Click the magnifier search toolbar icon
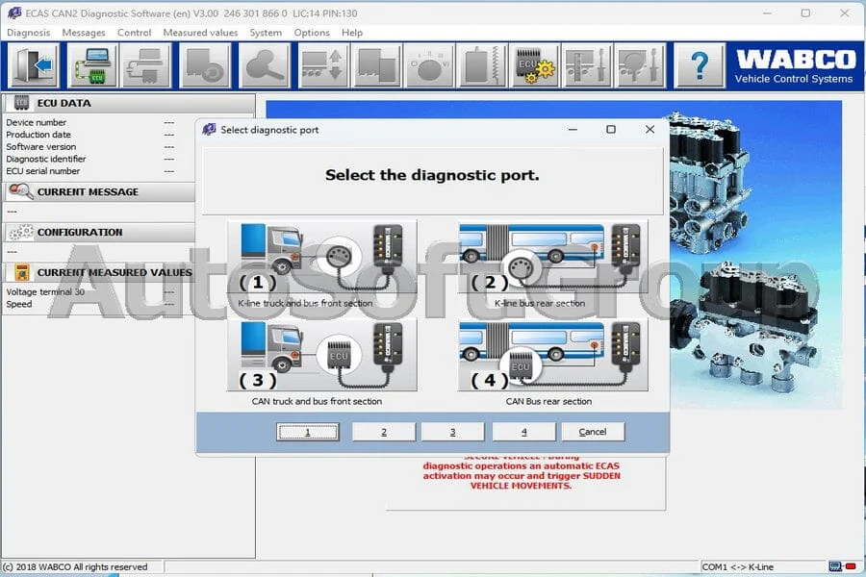Screen dimensions: 866x577 coord(265,65)
